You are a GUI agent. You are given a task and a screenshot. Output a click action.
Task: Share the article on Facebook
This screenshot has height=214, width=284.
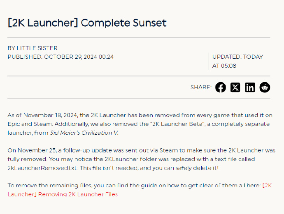221,87
